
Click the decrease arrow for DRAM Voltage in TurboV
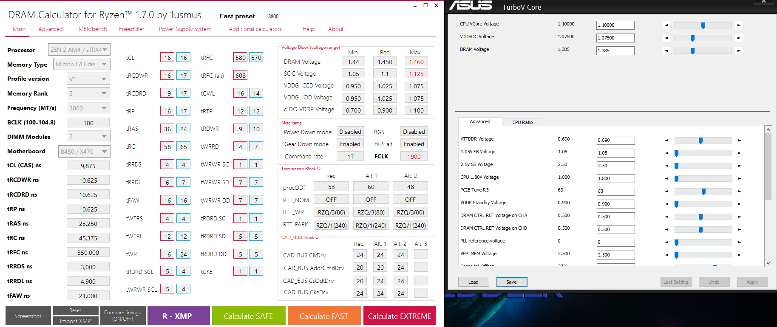pyautogui.click(x=666, y=51)
